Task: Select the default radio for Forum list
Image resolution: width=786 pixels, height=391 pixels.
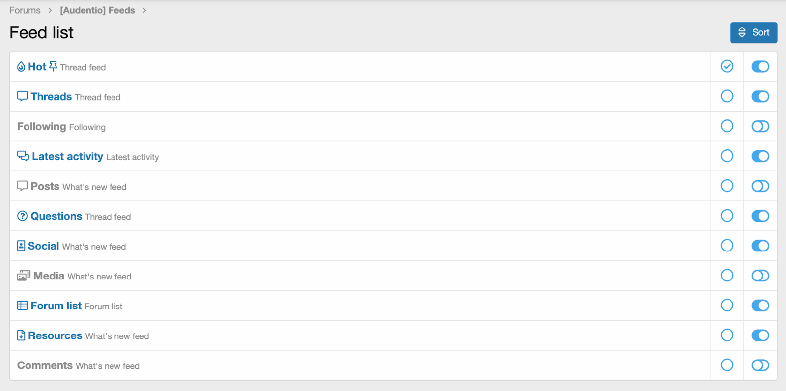Action: (727, 305)
